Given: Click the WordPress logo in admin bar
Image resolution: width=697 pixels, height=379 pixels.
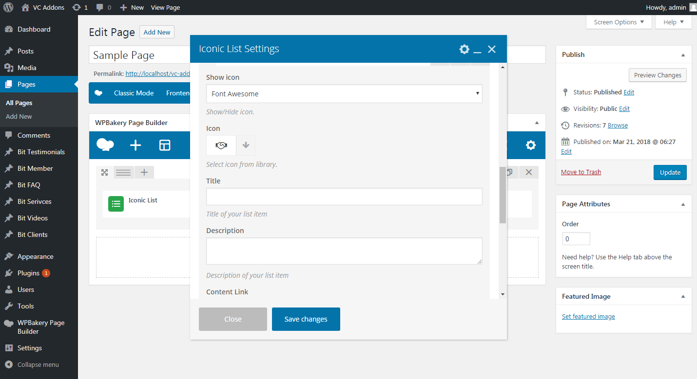Looking at the screenshot, I should [8, 7].
